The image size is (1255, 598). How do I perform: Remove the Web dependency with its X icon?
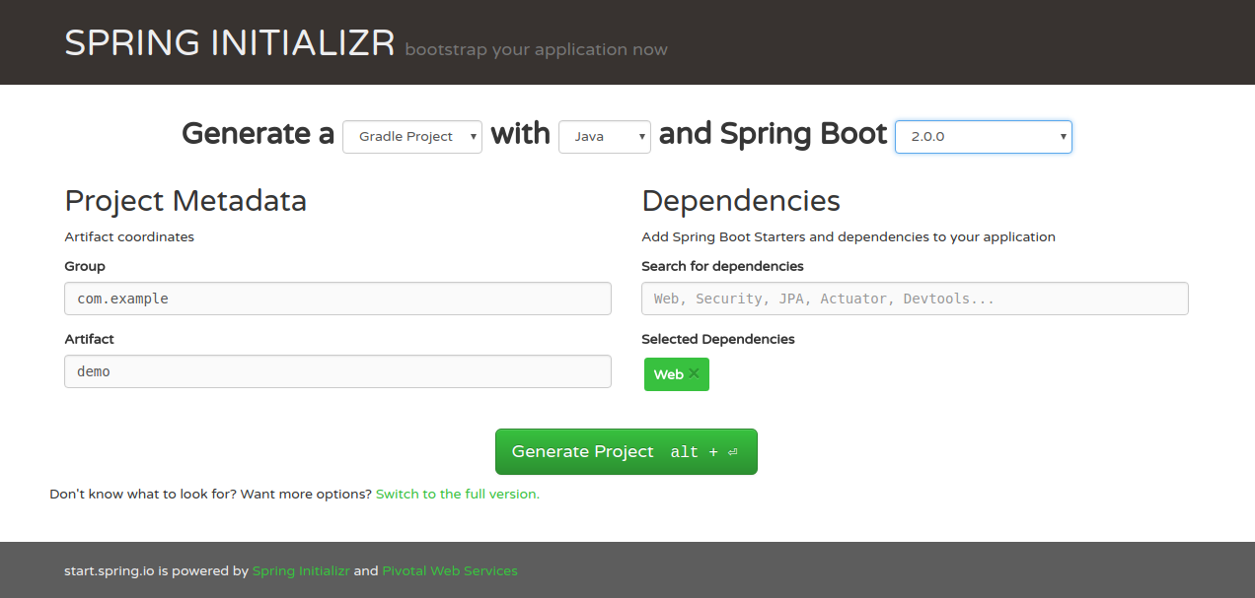click(694, 373)
